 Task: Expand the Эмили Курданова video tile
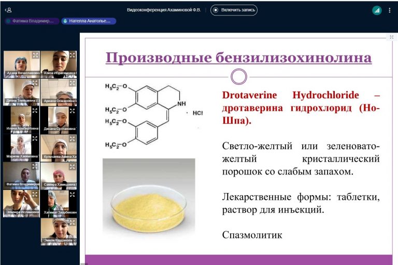tap(73, 222)
